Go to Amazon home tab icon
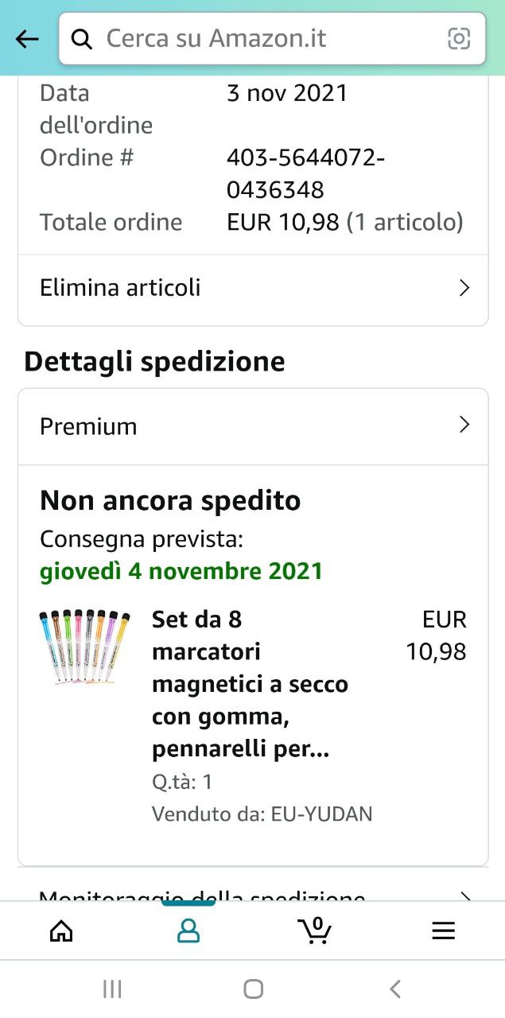 click(x=61, y=931)
